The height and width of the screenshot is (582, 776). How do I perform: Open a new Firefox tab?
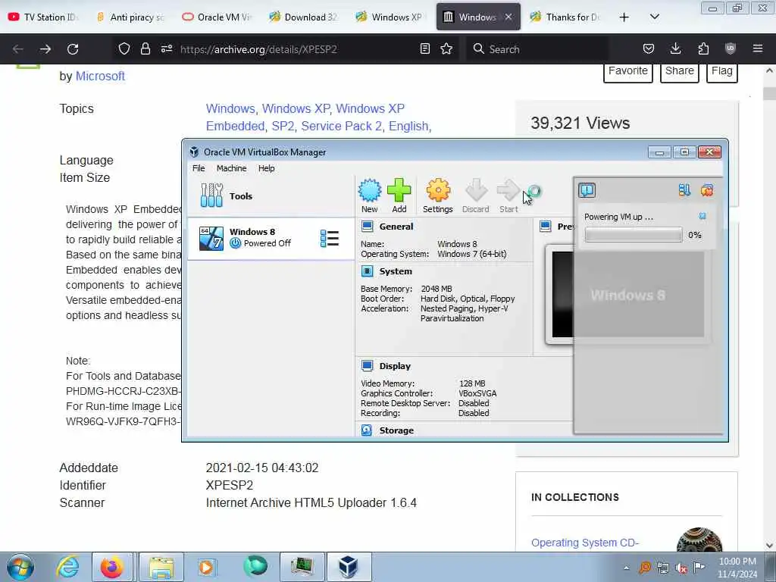point(624,17)
